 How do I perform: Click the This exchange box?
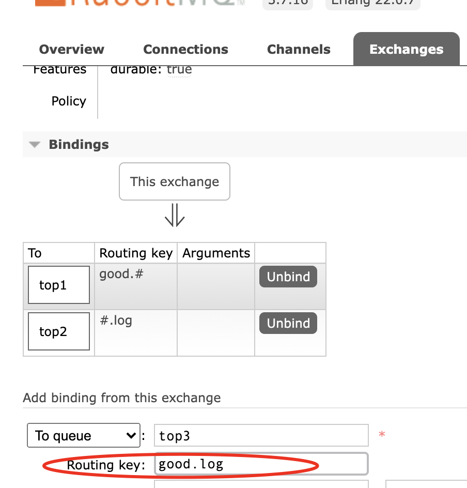point(175,181)
